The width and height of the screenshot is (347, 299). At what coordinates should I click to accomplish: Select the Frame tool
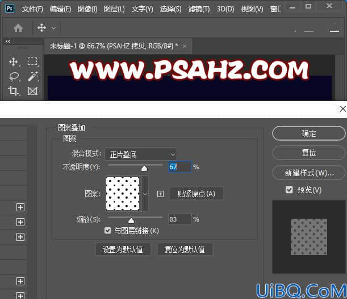click(x=32, y=91)
